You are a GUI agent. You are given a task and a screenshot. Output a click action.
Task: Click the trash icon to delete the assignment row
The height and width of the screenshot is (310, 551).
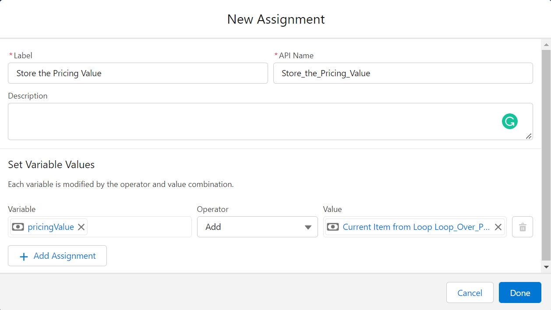pyautogui.click(x=522, y=227)
